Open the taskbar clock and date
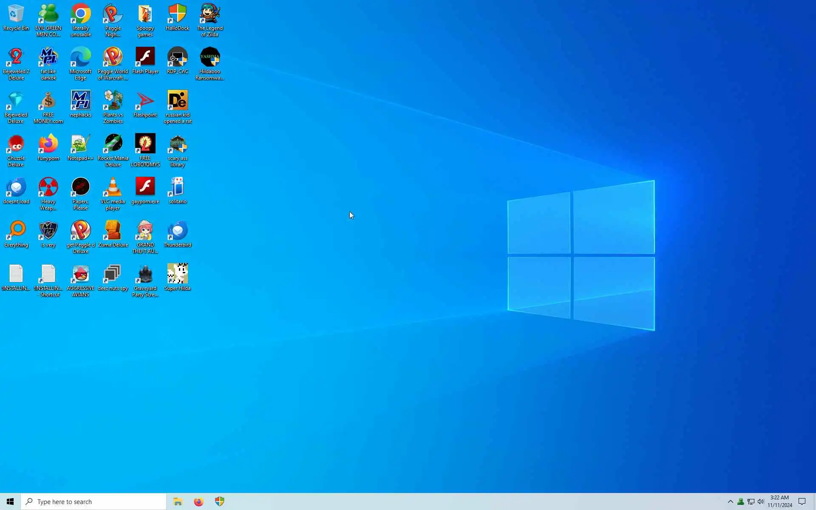The width and height of the screenshot is (816, 510). (779, 501)
